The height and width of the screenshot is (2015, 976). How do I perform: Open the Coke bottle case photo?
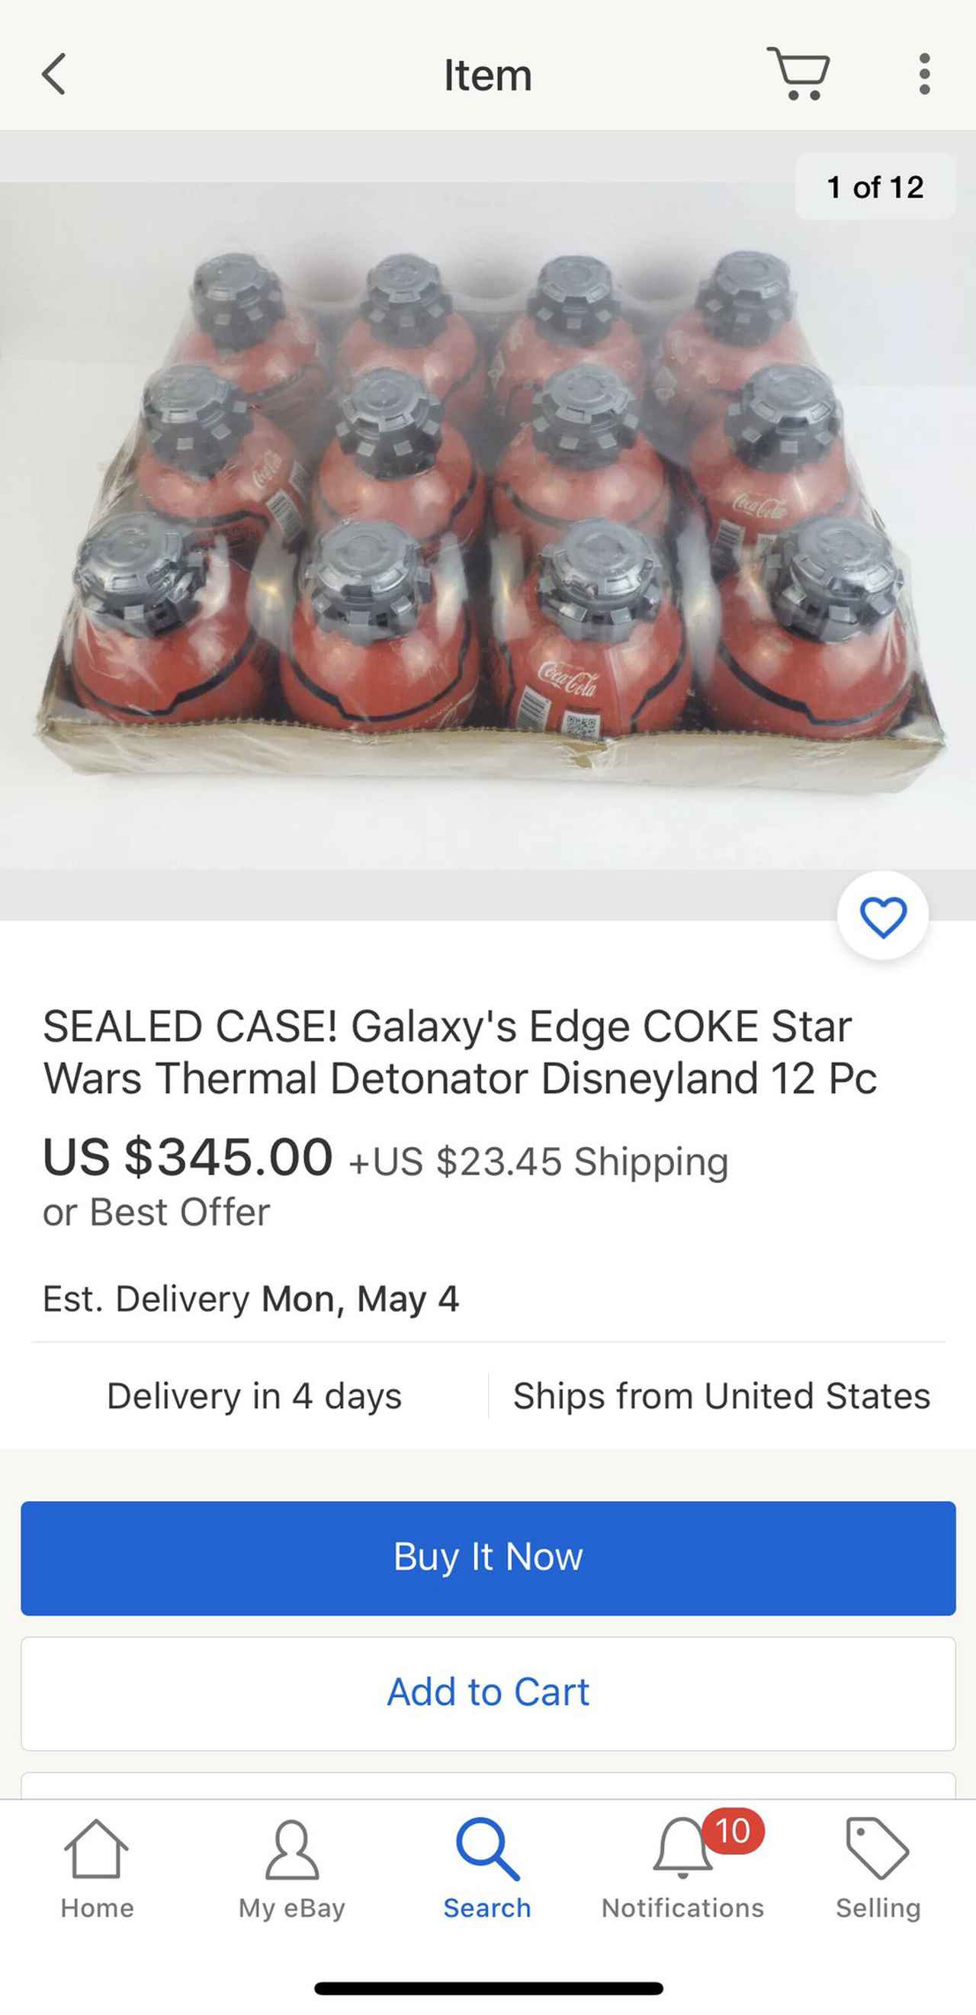click(x=488, y=525)
